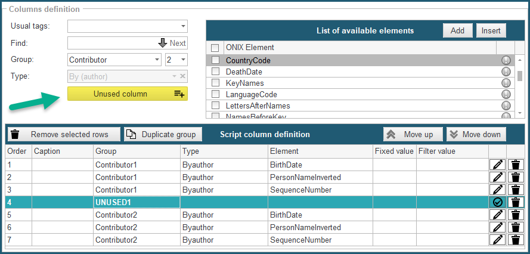
Task: Click the Fixed value column header
Action: [x=395, y=151]
